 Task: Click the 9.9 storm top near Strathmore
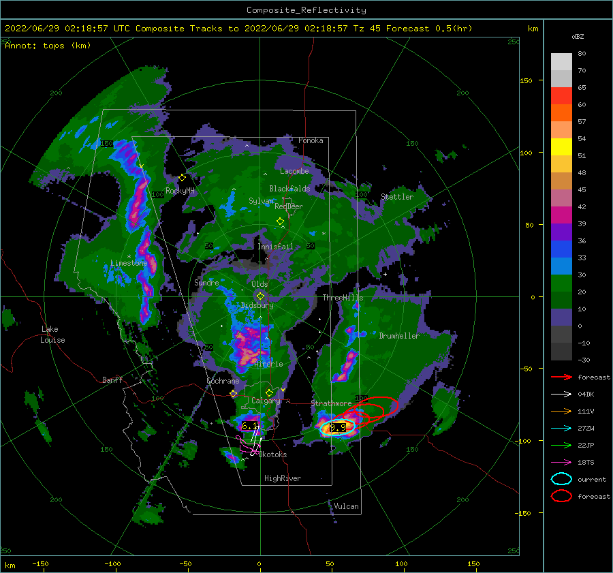pos(338,427)
